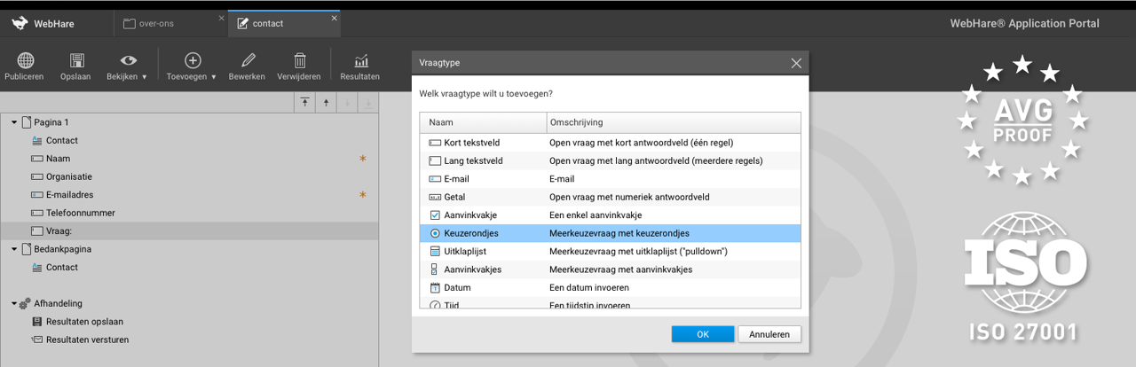Click the move-up arrow button
Viewport: 1136px width, 367px height.
326,103
